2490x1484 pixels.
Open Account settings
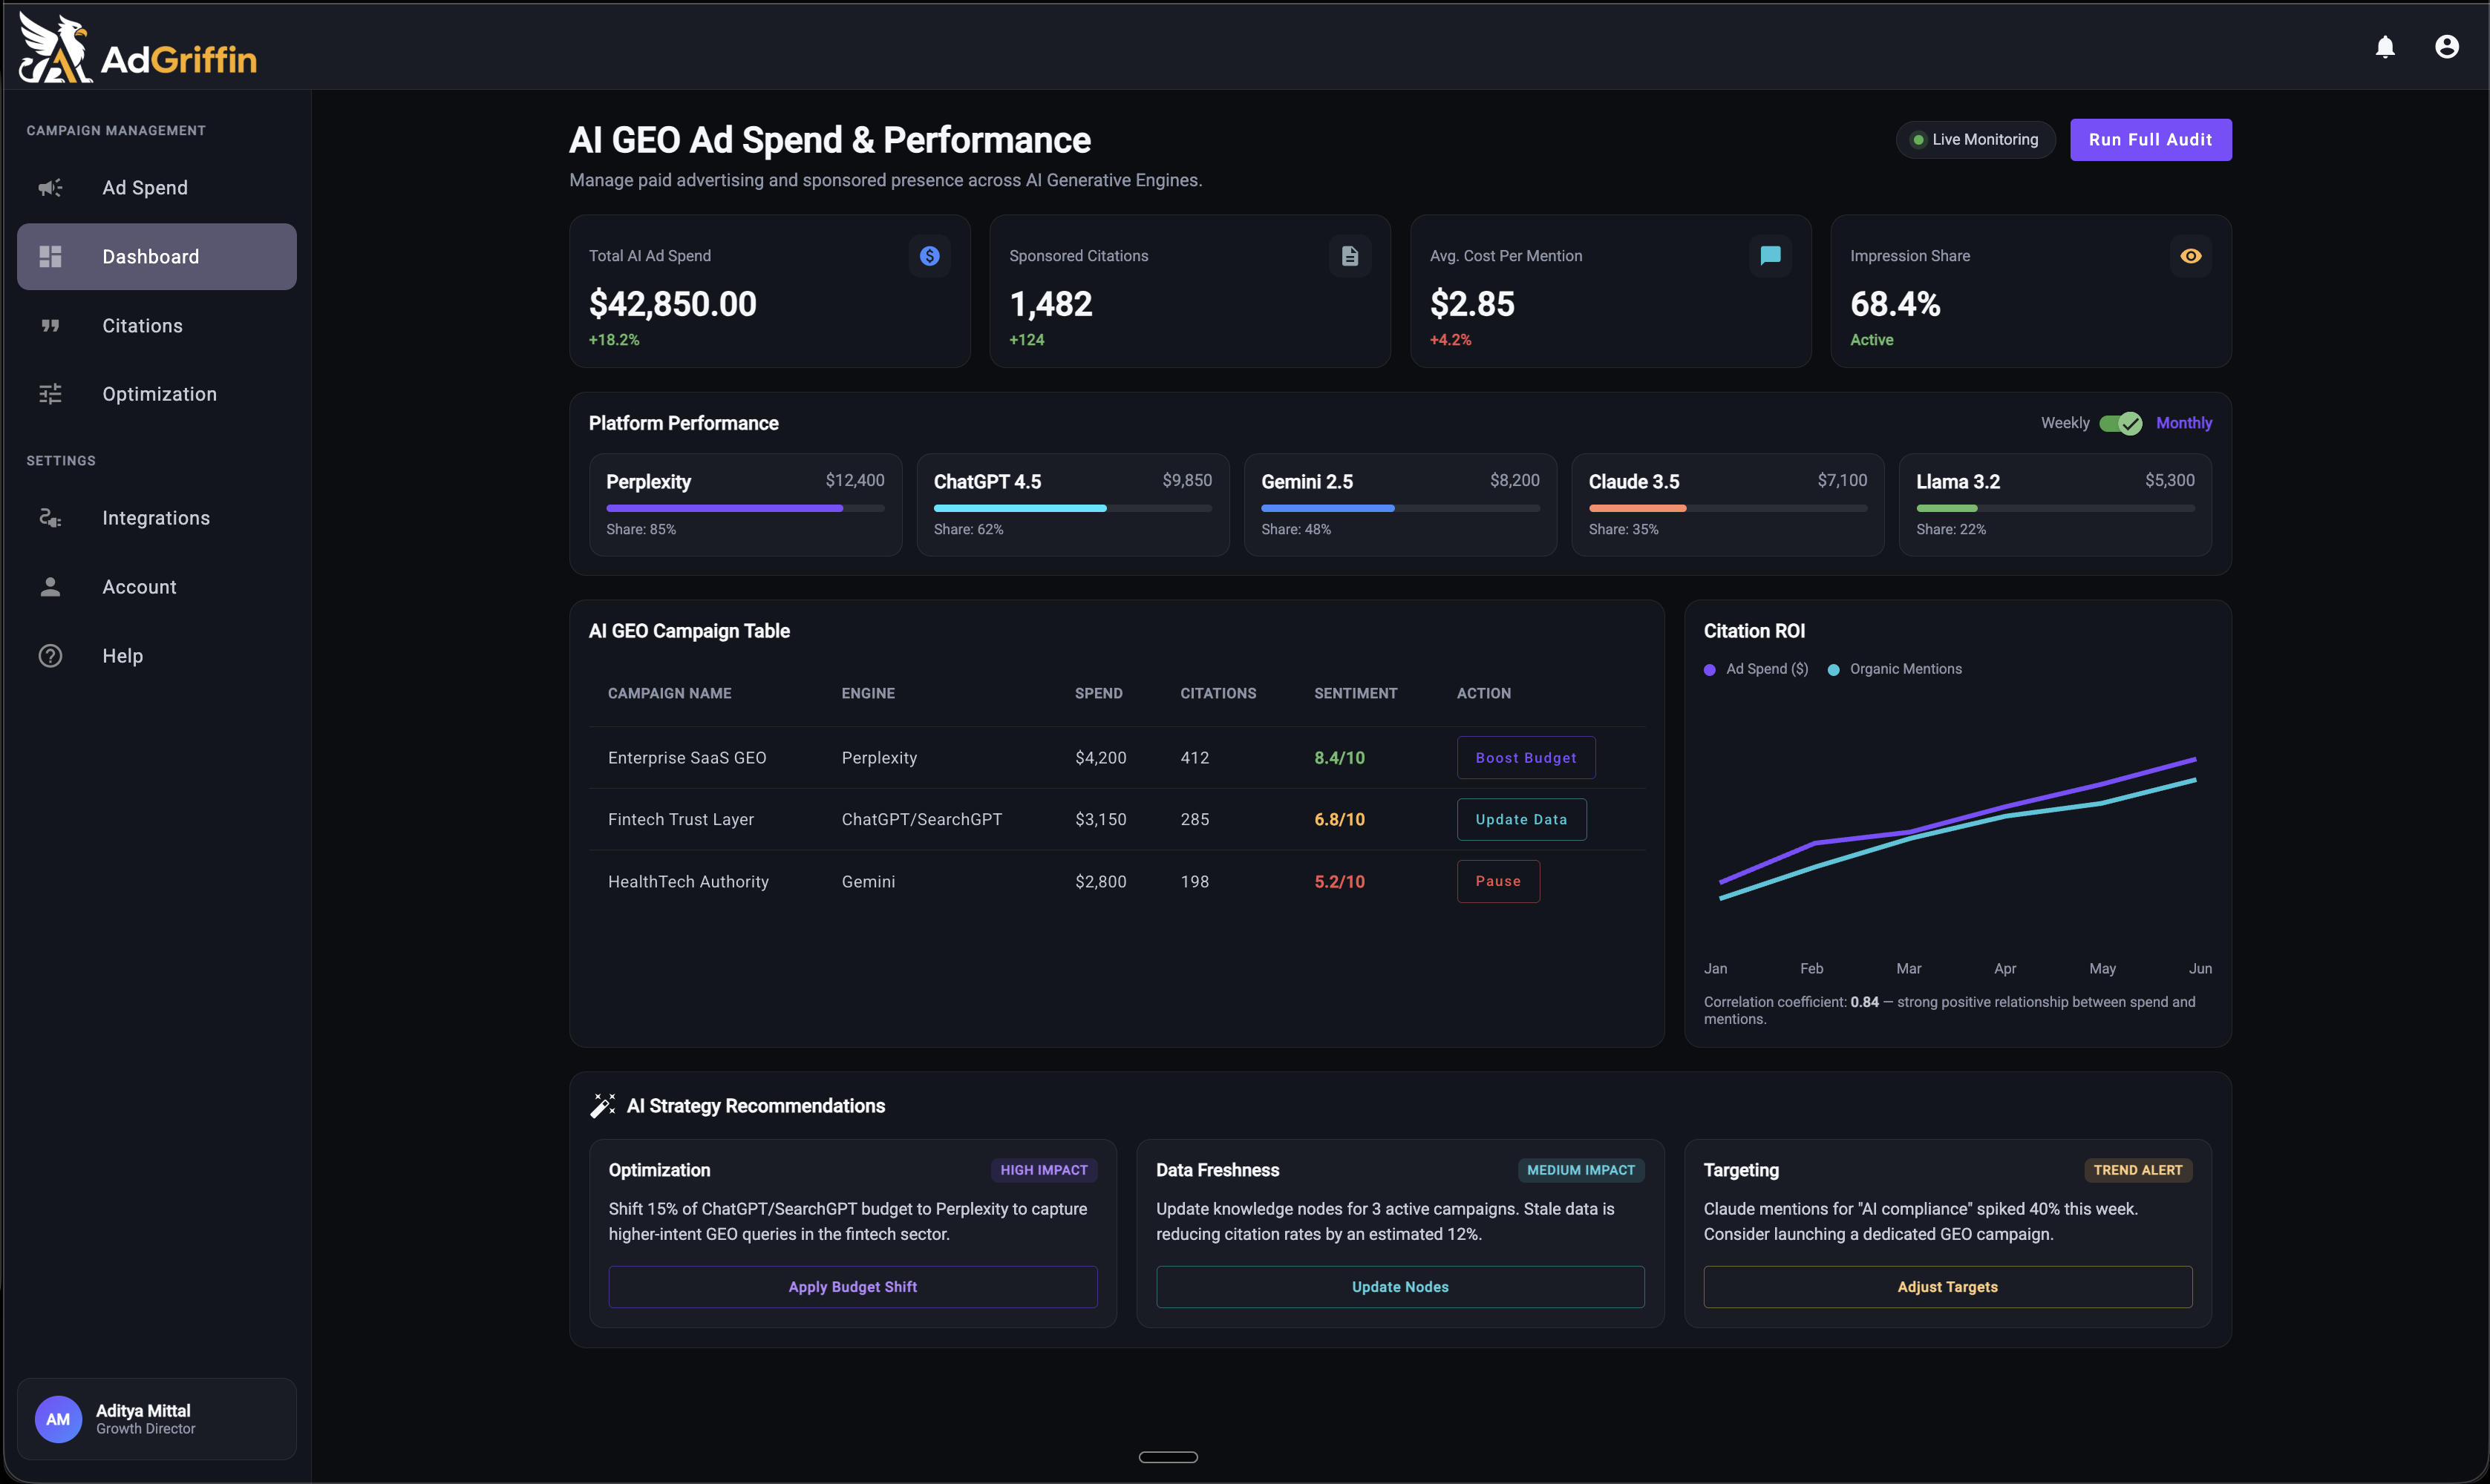[157, 587]
